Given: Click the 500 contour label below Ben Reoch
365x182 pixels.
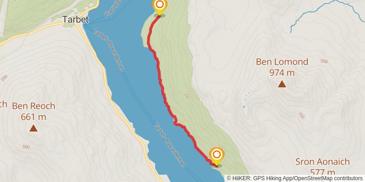Looking at the screenshot, I should [26, 147].
